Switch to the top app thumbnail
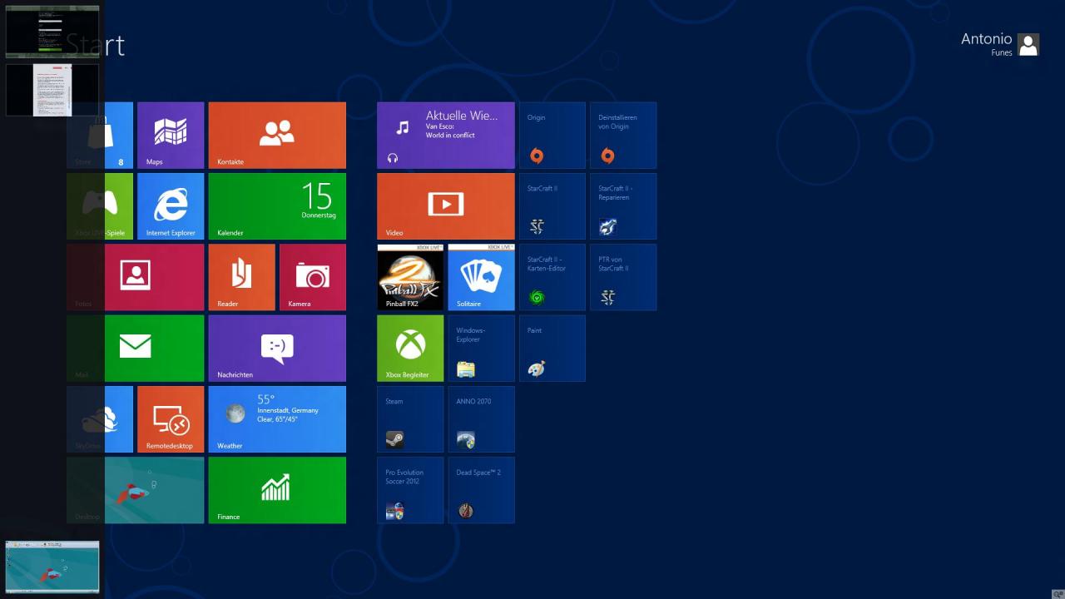The image size is (1065, 599). tap(52, 32)
